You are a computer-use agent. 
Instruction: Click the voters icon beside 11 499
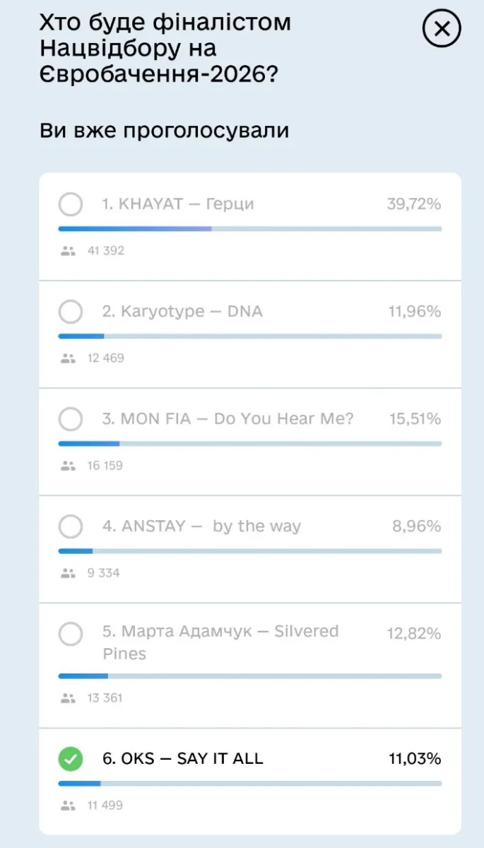click(68, 805)
